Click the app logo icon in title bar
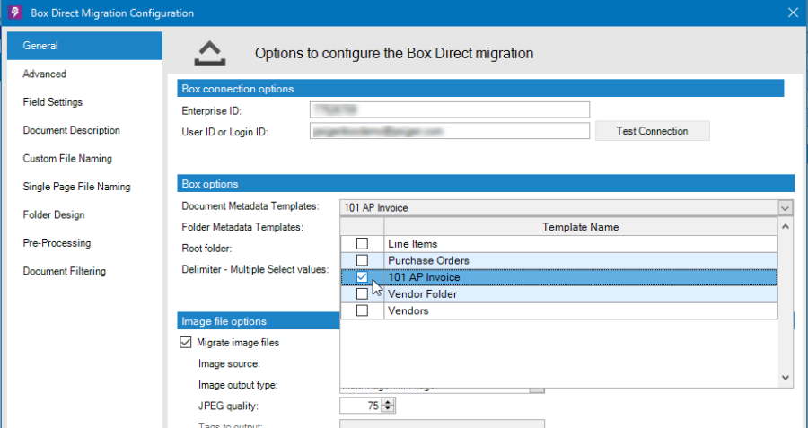The image size is (808, 428). coord(14,13)
